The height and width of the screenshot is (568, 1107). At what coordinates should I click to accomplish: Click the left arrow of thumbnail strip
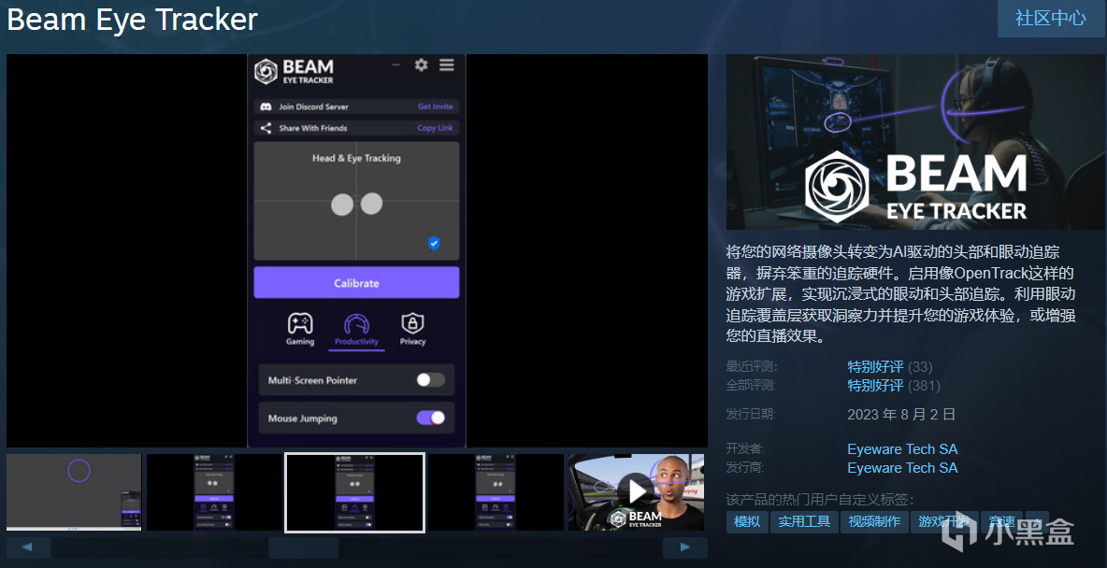point(28,547)
